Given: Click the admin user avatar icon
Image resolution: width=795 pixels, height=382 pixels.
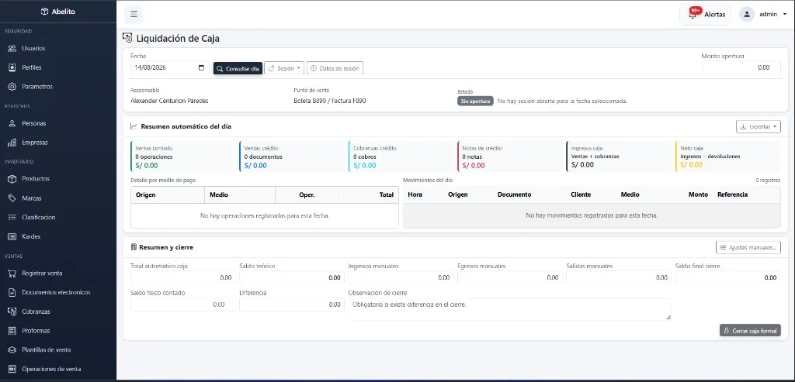Looking at the screenshot, I should point(747,14).
